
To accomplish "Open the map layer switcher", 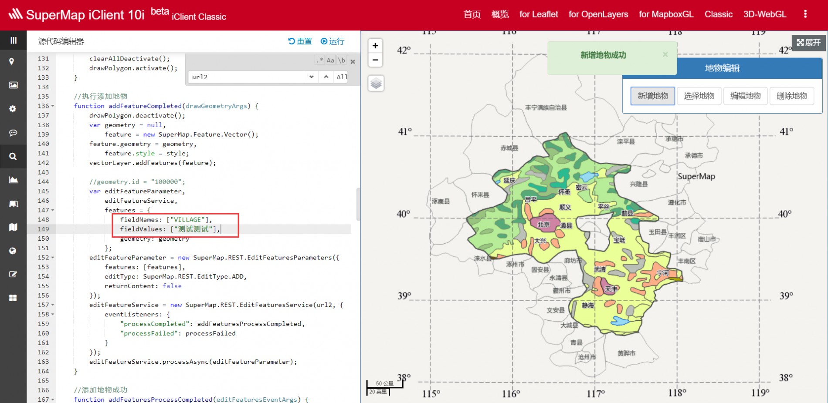I will [x=376, y=83].
